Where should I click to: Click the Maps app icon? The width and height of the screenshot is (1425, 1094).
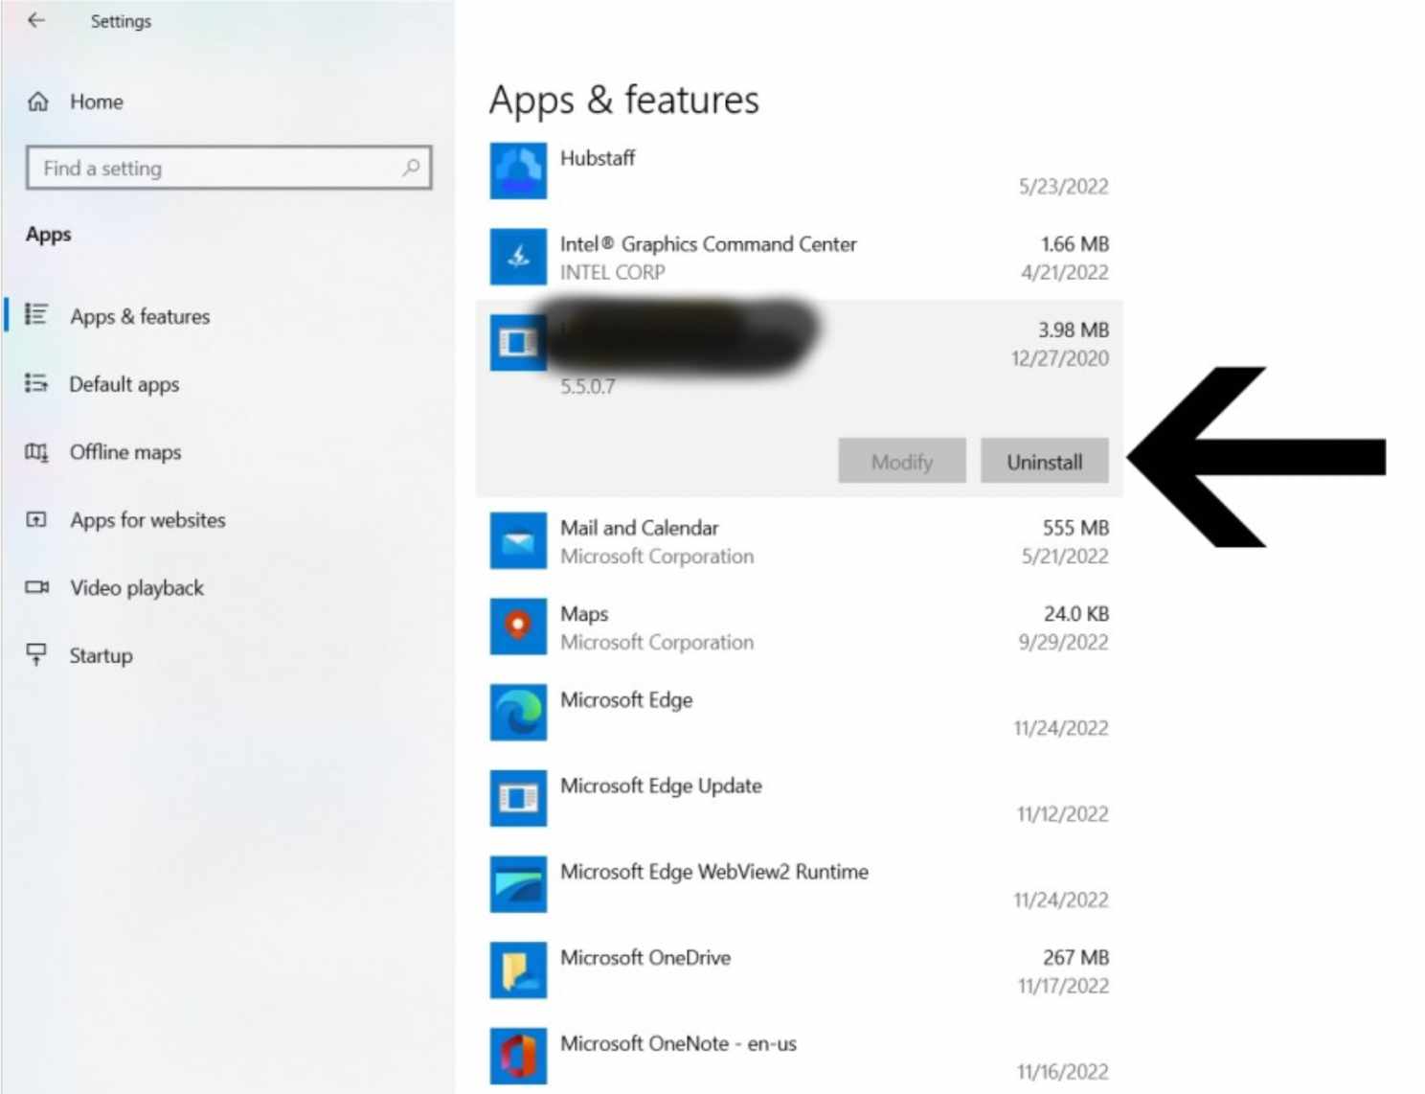[518, 627]
